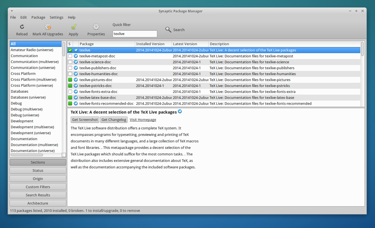This screenshot has width=375, height=228.
Task: Sort by Latest Version column header
Action: point(190,44)
